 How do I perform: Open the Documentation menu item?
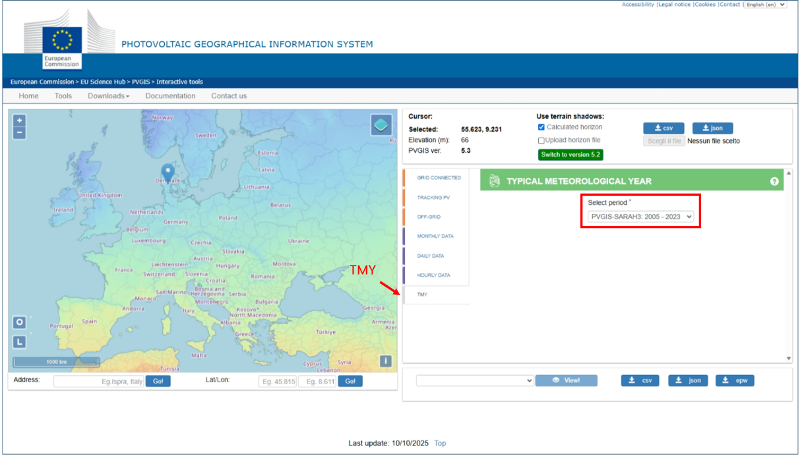[x=170, y=96]
